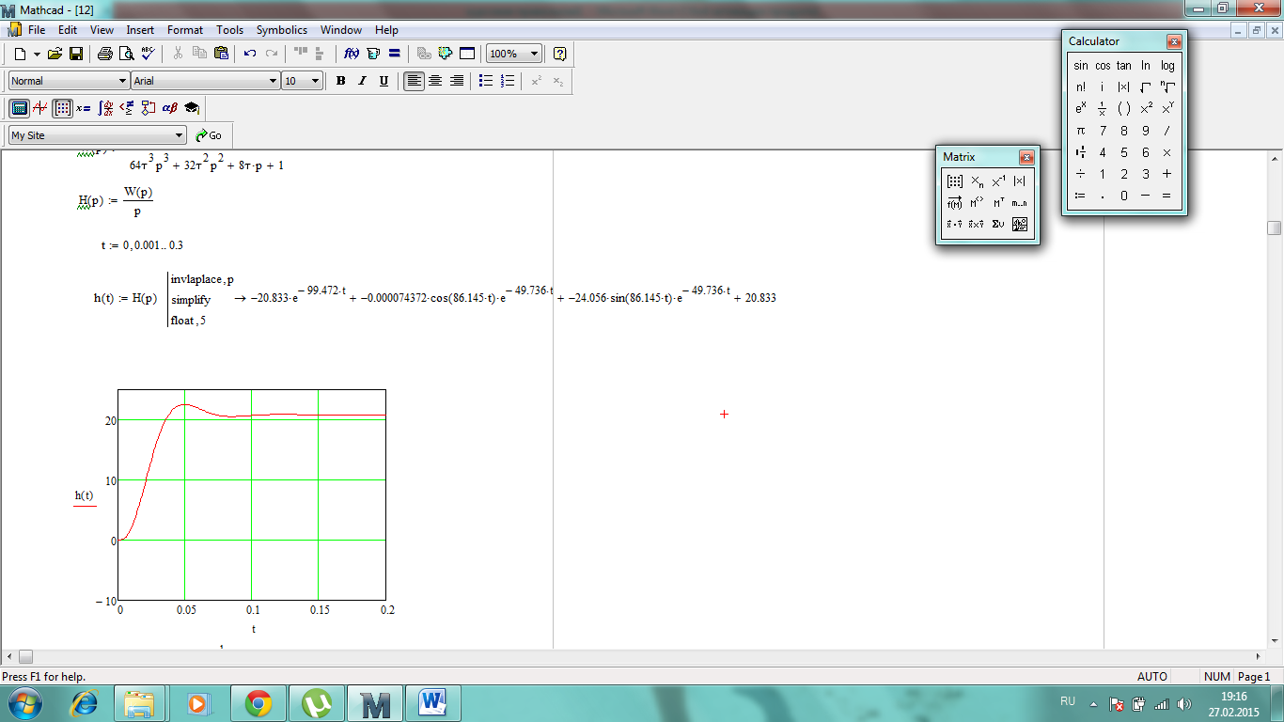Open the Symbolics menu
The height and width of the screenshot is (722, 1284).
281,30
